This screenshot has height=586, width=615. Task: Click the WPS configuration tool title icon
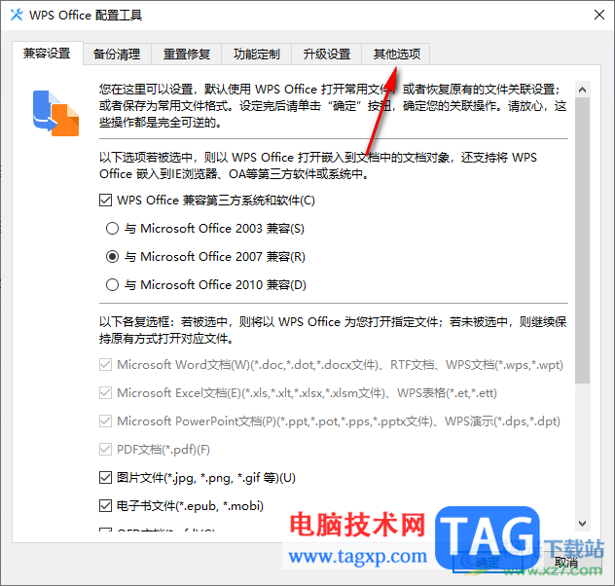coord(17,15)
